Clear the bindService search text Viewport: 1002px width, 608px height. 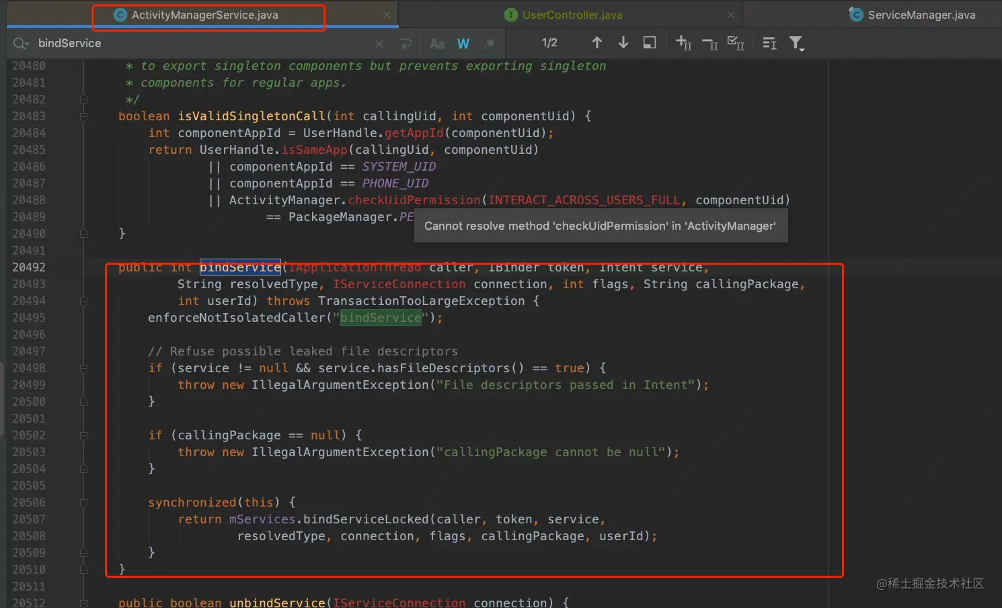pos(379,44)
